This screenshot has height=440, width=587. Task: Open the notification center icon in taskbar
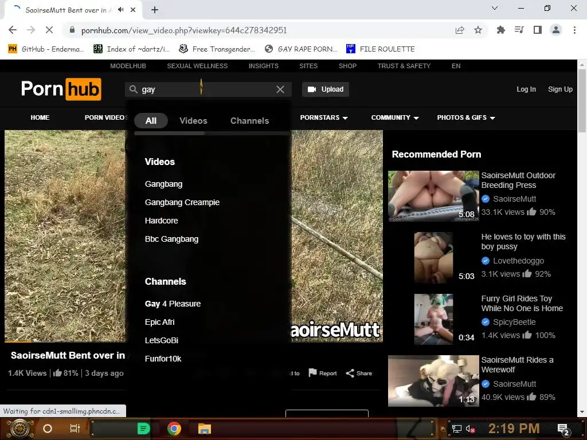pyautogui.click(x=563, y=429)
